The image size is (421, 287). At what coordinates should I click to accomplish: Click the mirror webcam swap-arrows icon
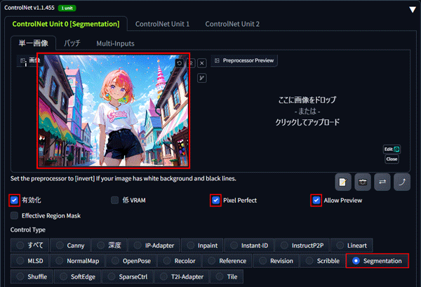tap(382, 181)
